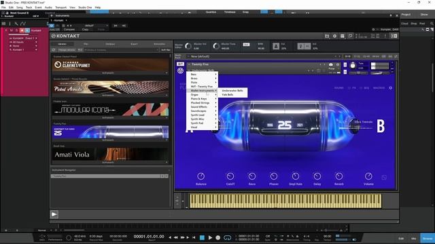
Task: Open Twenty Five library banner
Action: tap(110, 131)
